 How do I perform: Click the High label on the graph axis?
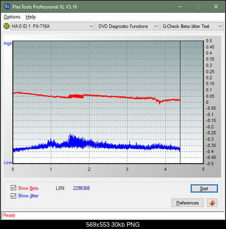(8, 43)
